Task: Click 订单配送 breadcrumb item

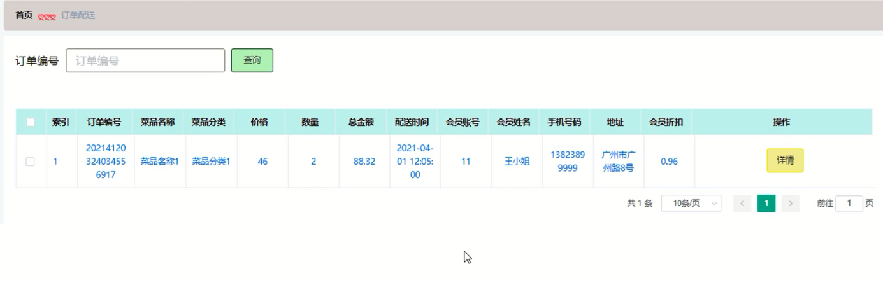Action: (78, 15)
